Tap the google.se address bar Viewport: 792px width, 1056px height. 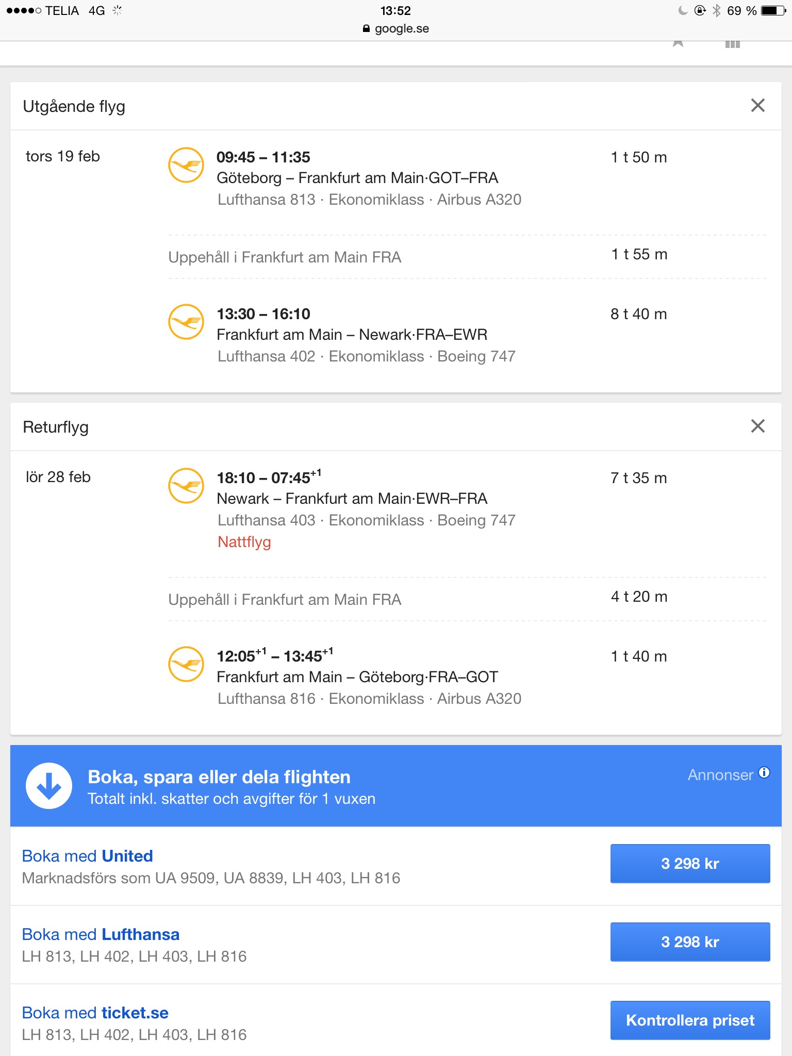(x=396, y=28)
